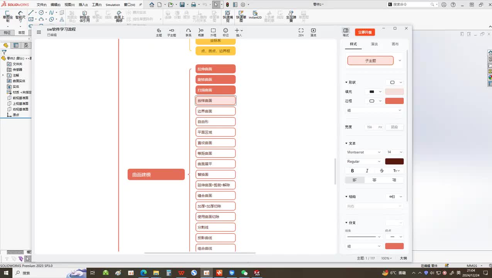Open SolidWorks Simulation menu
The width and height of the screenshot is (492, 278).
point(113,5)
